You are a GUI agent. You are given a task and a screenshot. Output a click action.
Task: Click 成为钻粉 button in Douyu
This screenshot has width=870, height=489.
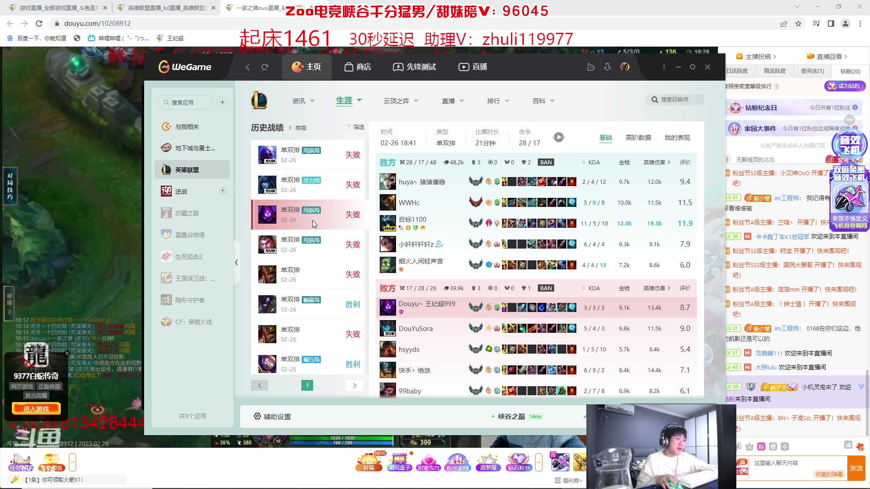coord(845,86)
